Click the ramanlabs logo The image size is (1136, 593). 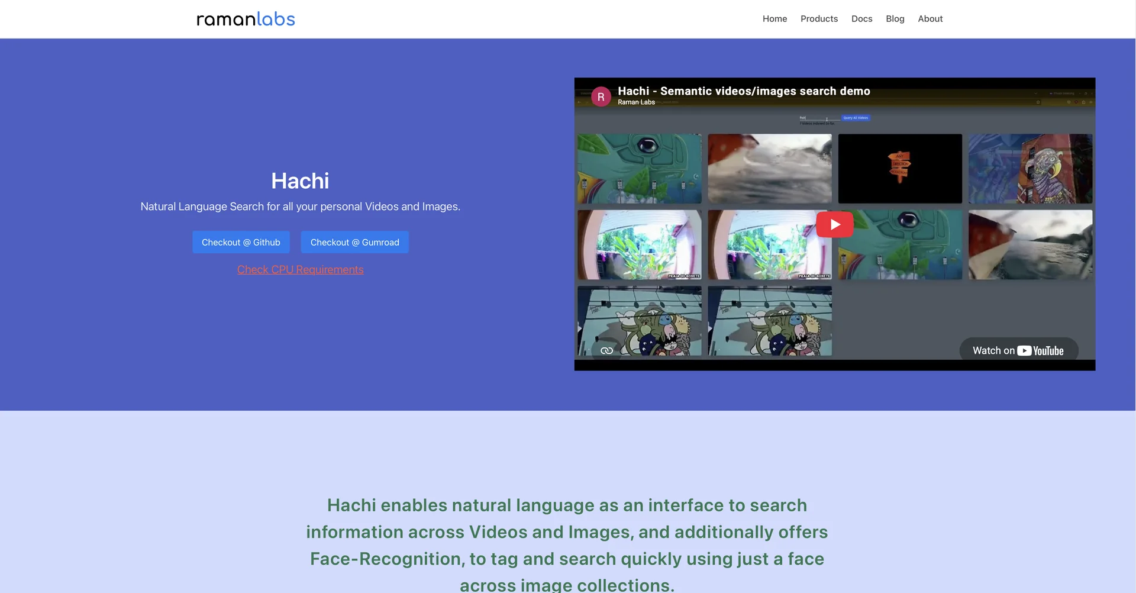tap(246, 19)
